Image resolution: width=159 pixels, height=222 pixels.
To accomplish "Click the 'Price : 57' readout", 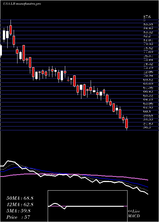I will pyautogui.click(x=18, y=217).
